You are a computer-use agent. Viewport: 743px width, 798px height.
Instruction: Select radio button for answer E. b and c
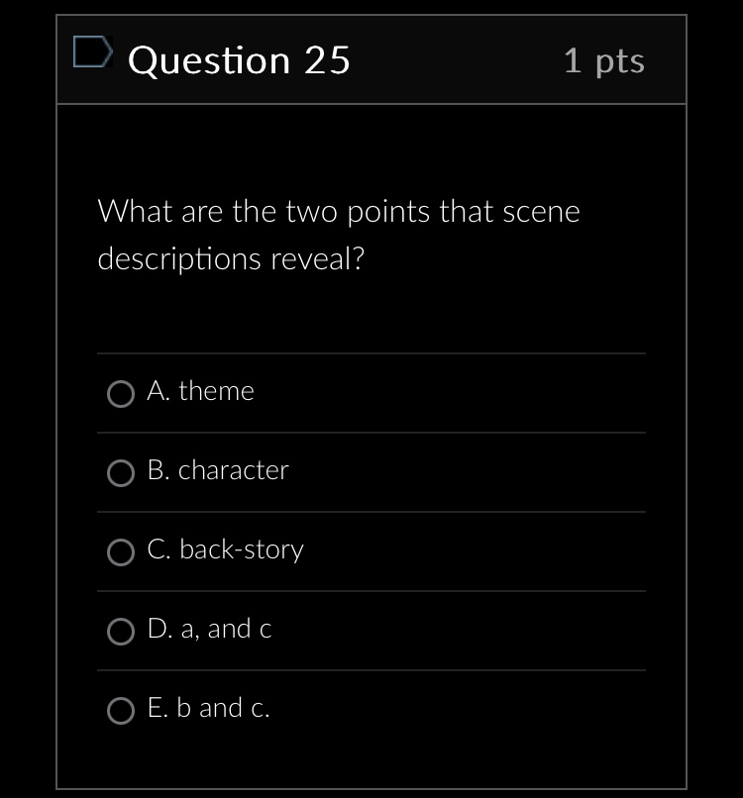pos(120,710)
